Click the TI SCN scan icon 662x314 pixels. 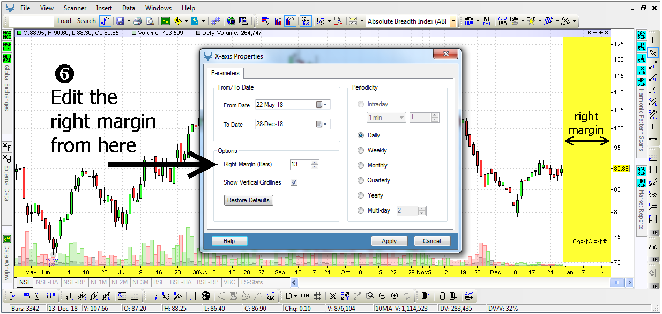641,59
